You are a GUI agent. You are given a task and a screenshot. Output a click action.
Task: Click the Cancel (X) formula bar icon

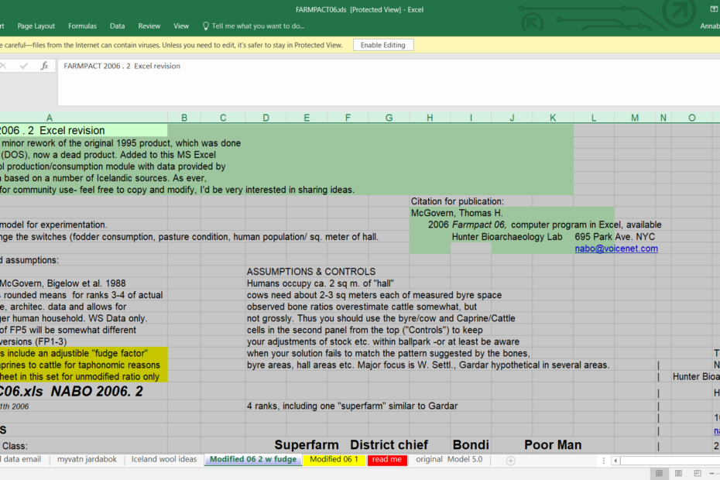(4, 66)
